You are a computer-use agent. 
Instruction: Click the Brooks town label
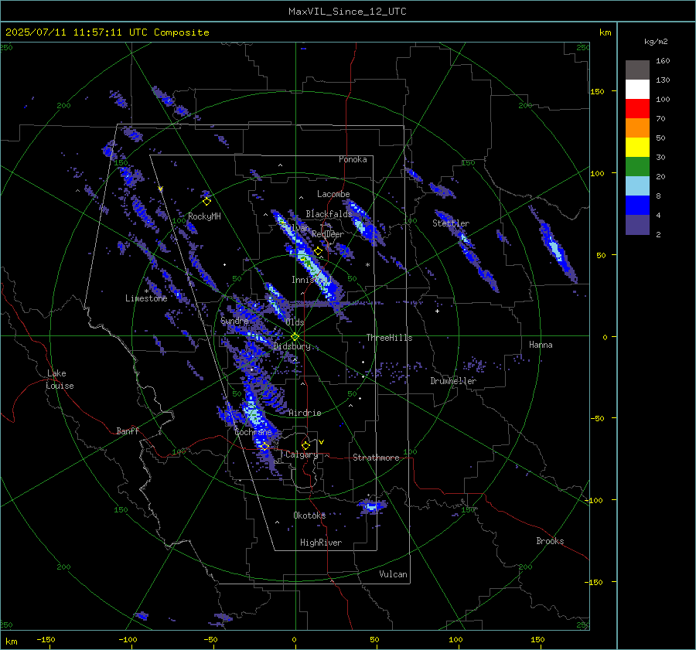click(x=550, y=541)
